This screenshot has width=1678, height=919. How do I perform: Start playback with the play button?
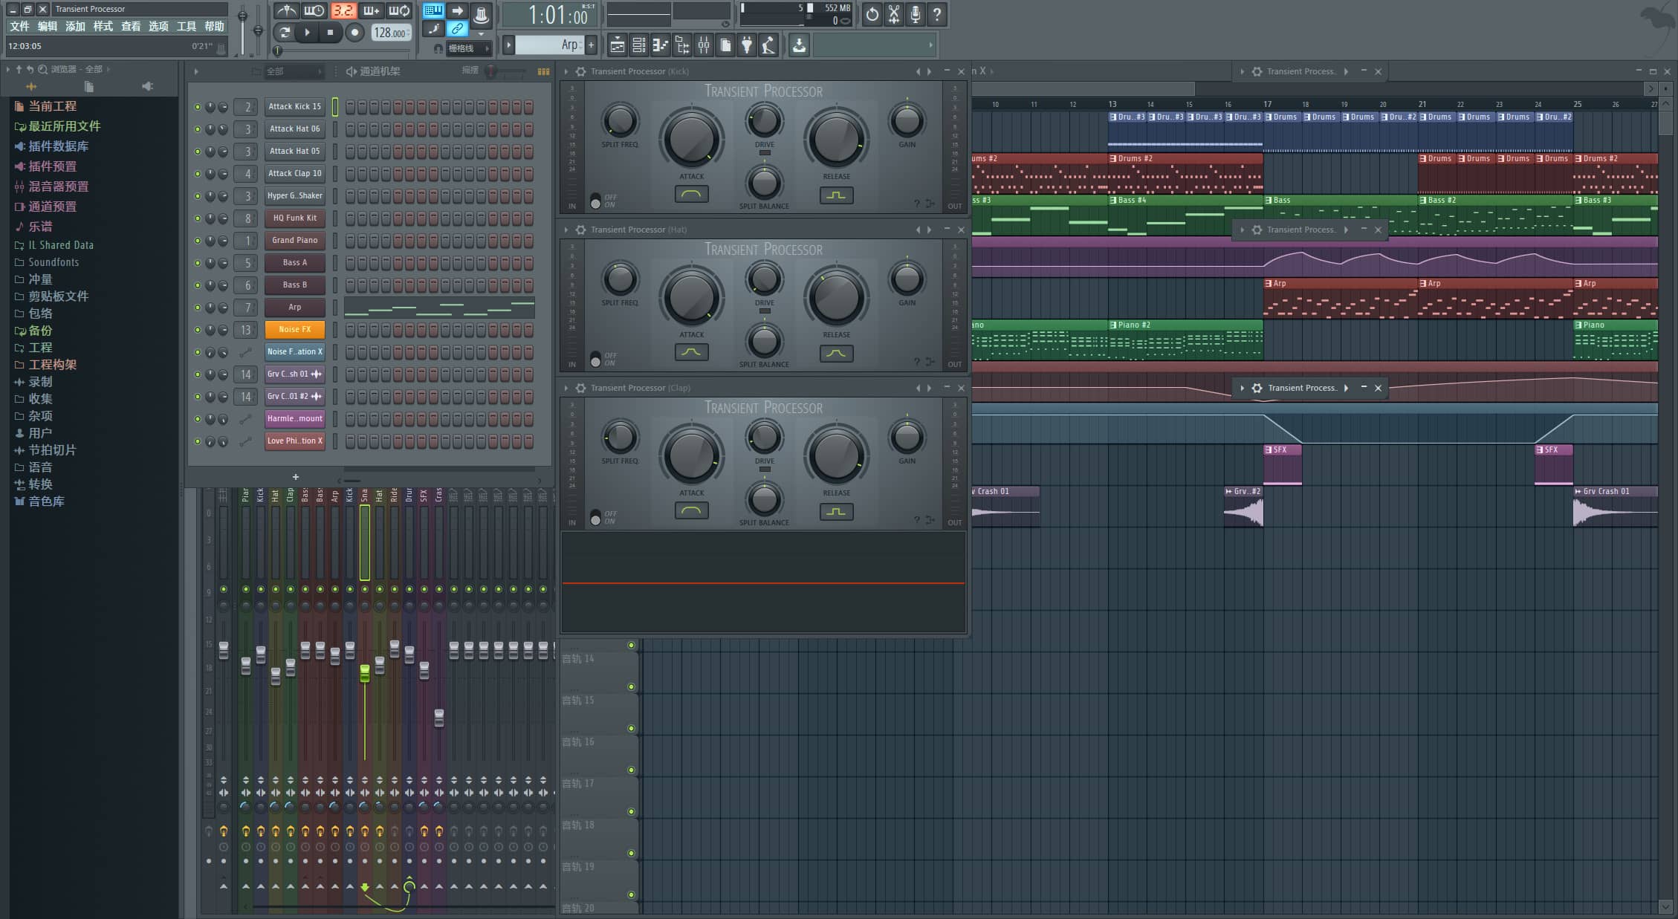307,32
